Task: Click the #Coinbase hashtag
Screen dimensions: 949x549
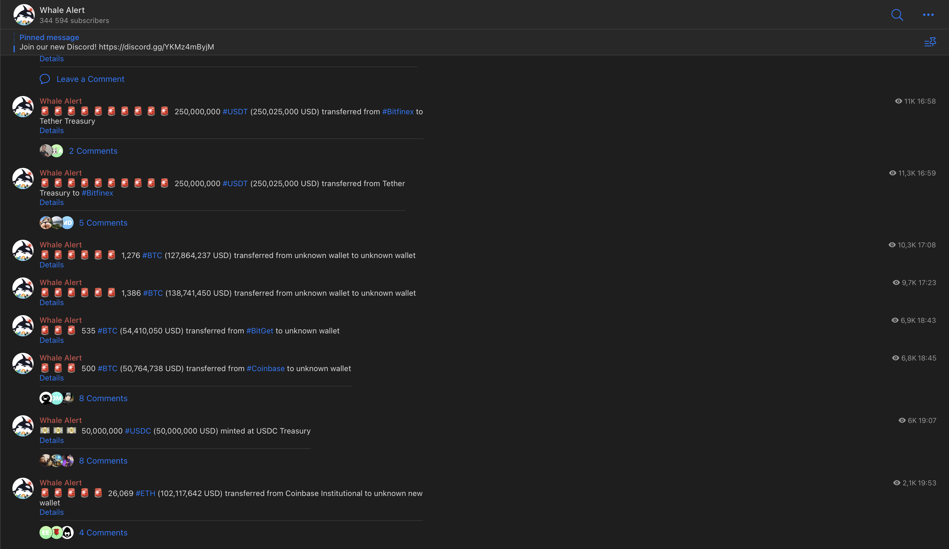Action: (265, 368)
